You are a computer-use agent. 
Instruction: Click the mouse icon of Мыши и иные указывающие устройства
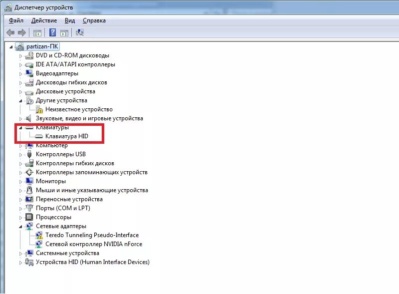(x=29, y=190)
